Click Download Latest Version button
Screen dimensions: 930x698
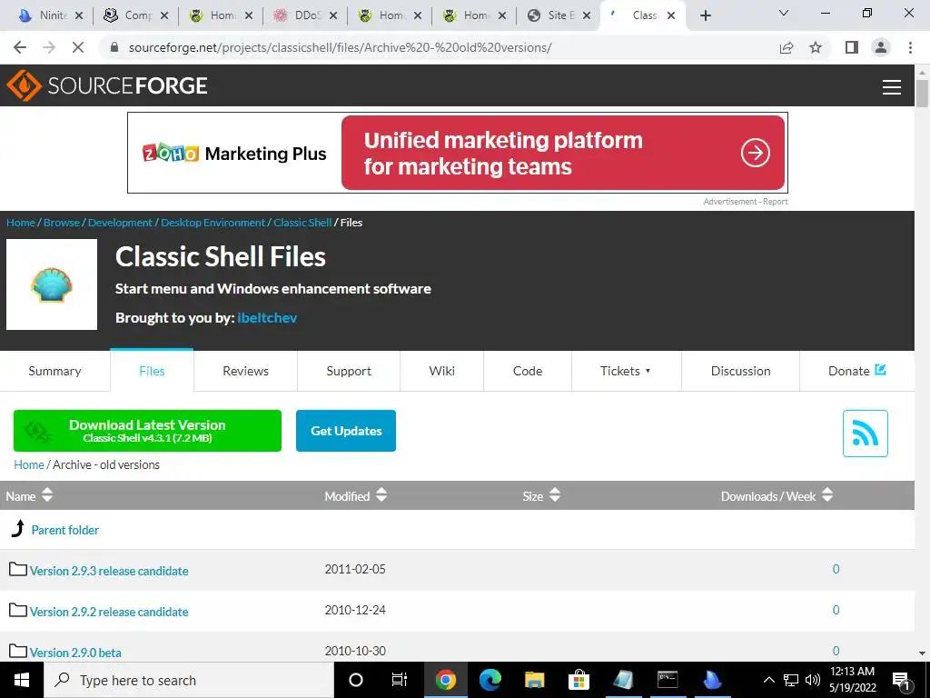pyautogui.click(x=147, y=431)
